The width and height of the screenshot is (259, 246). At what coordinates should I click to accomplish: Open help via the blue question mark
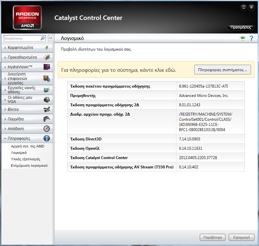(251, 38)
